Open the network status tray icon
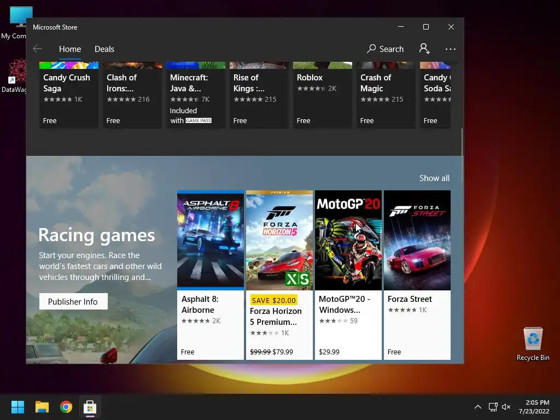 (x=493, y=407)
